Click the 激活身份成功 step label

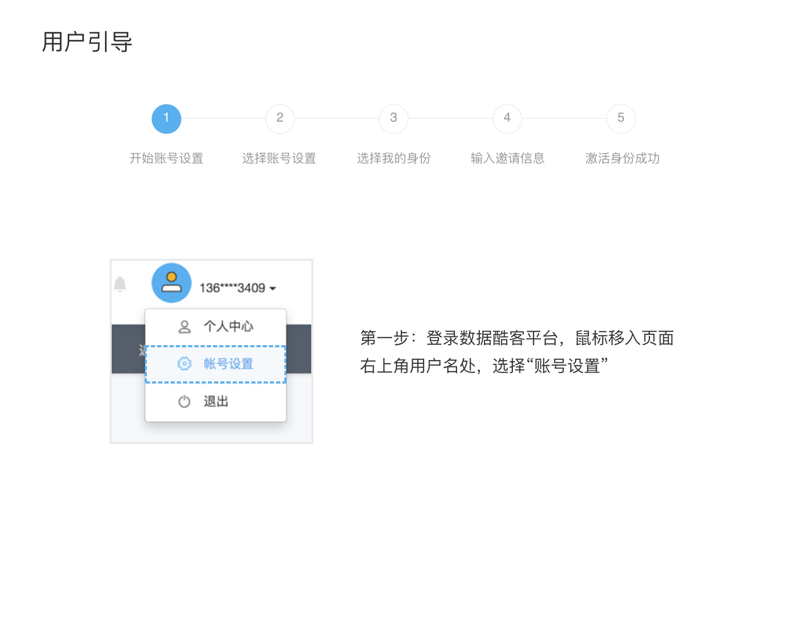point(622,158)
